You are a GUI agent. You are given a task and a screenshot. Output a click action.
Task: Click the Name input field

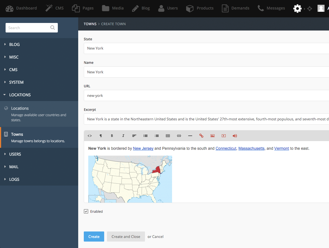pyautogui.click(x=206, y=72)
